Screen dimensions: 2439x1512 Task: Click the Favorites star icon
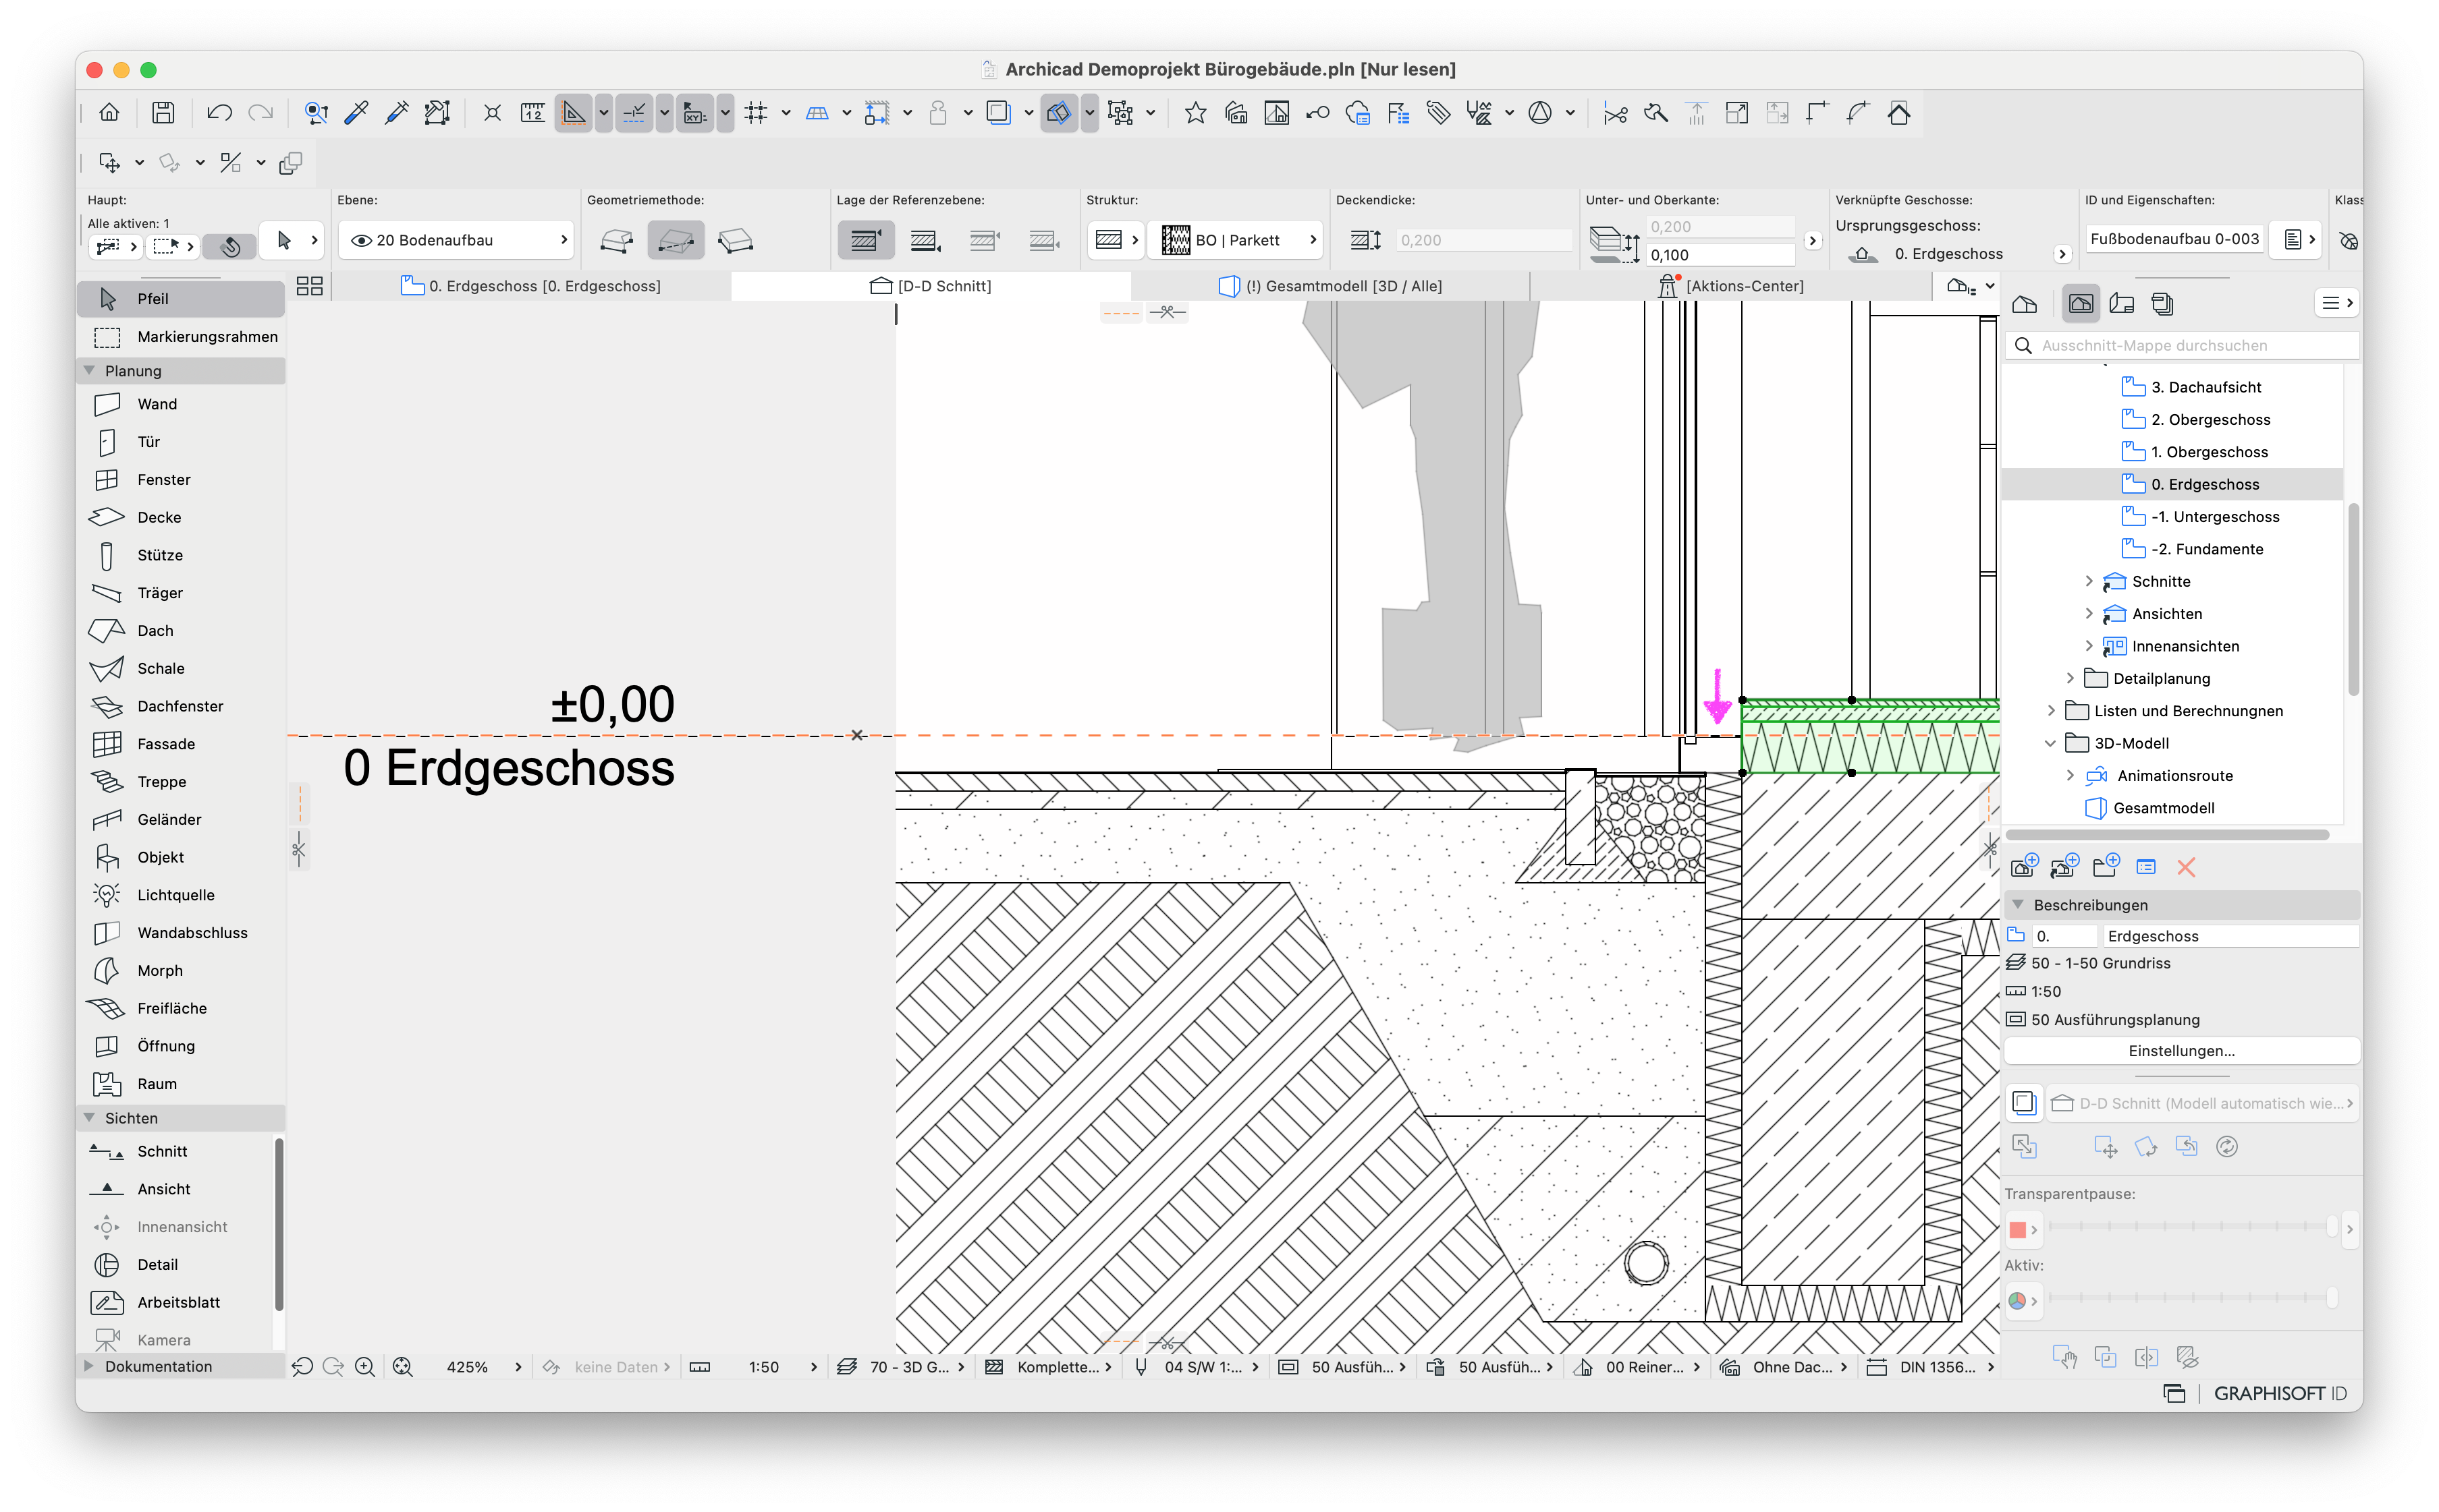[x=1195, y=113]
